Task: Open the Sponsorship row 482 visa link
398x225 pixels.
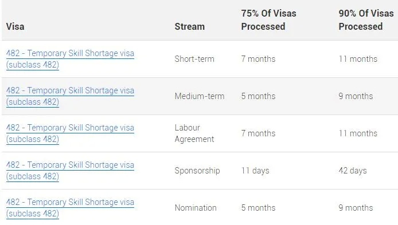Action: [x=70, y=171]
